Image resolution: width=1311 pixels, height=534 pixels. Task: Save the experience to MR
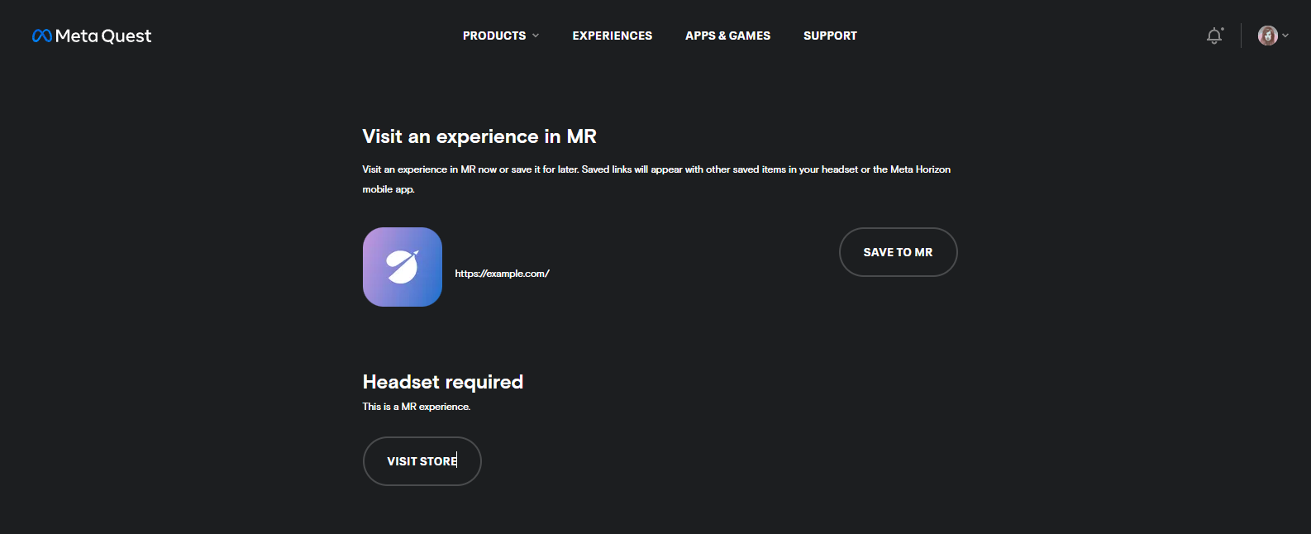(x=898, y=252)
